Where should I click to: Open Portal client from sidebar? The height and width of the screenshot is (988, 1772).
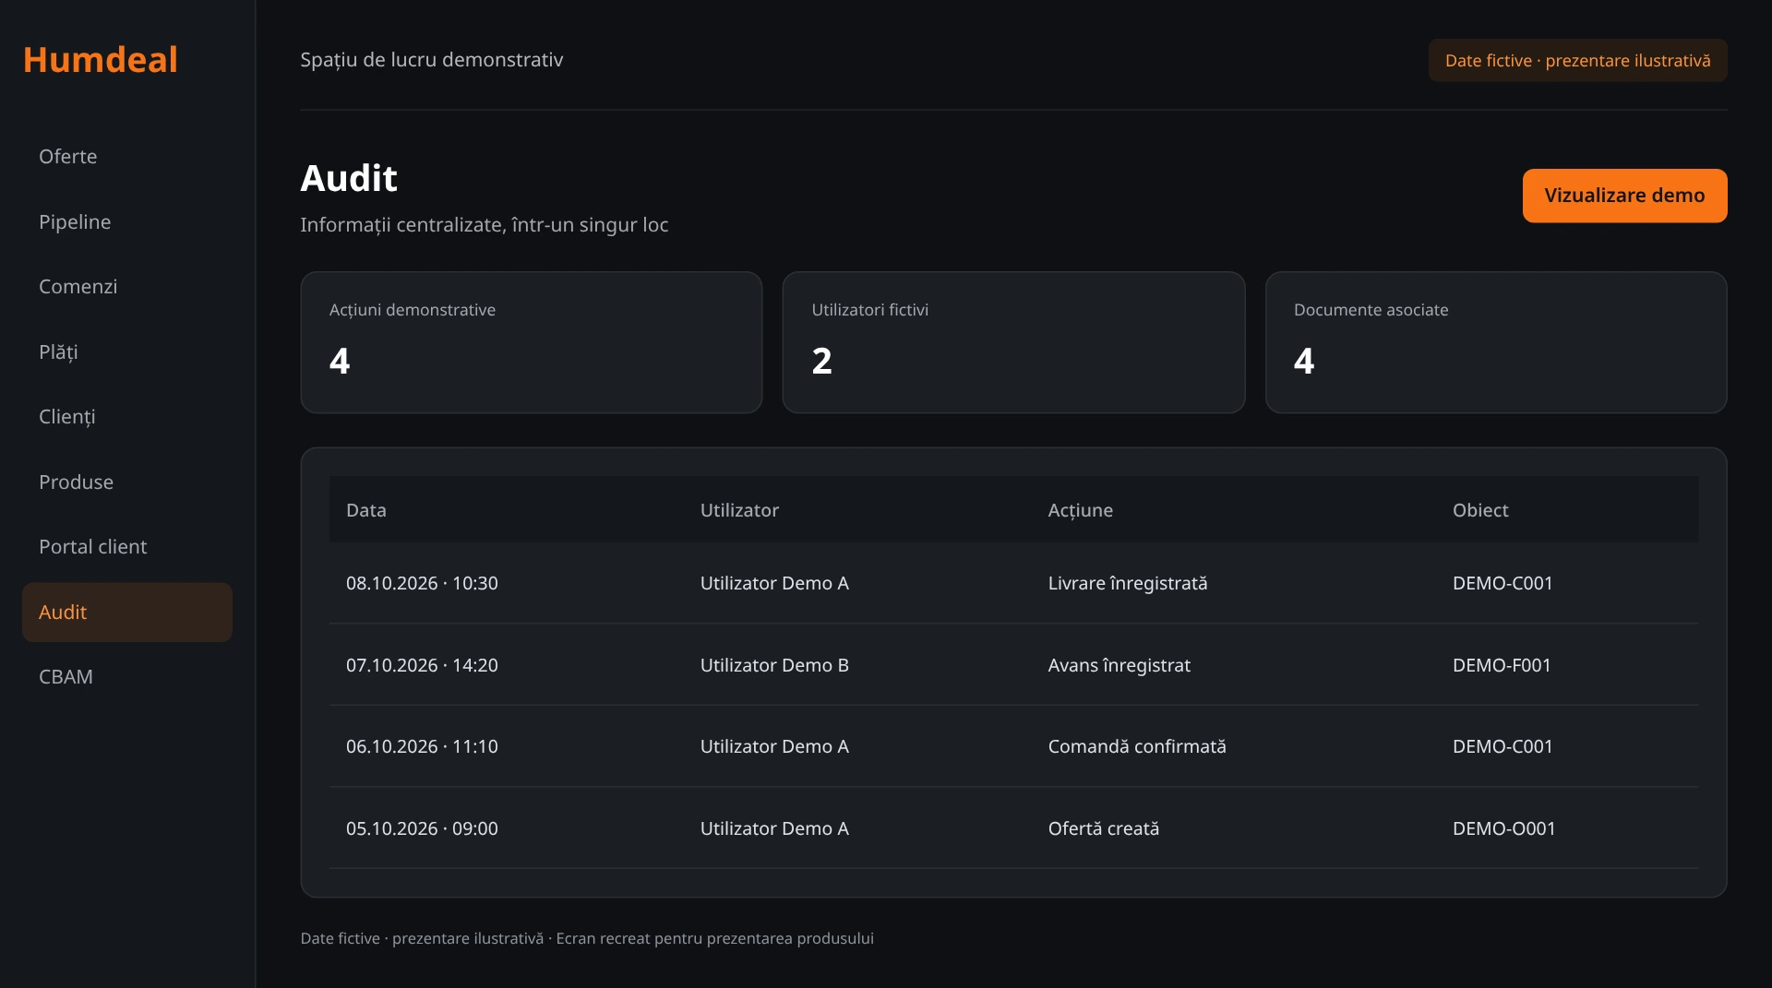tap(127, 547)
